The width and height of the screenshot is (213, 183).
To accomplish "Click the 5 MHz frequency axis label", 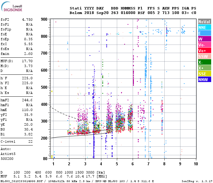I will point(117,164).
